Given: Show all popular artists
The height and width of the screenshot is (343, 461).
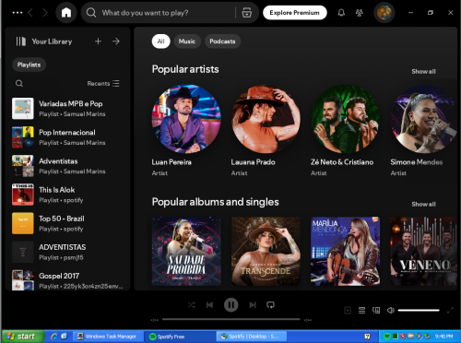Looking at the screenshot, I should click(423, 71).
